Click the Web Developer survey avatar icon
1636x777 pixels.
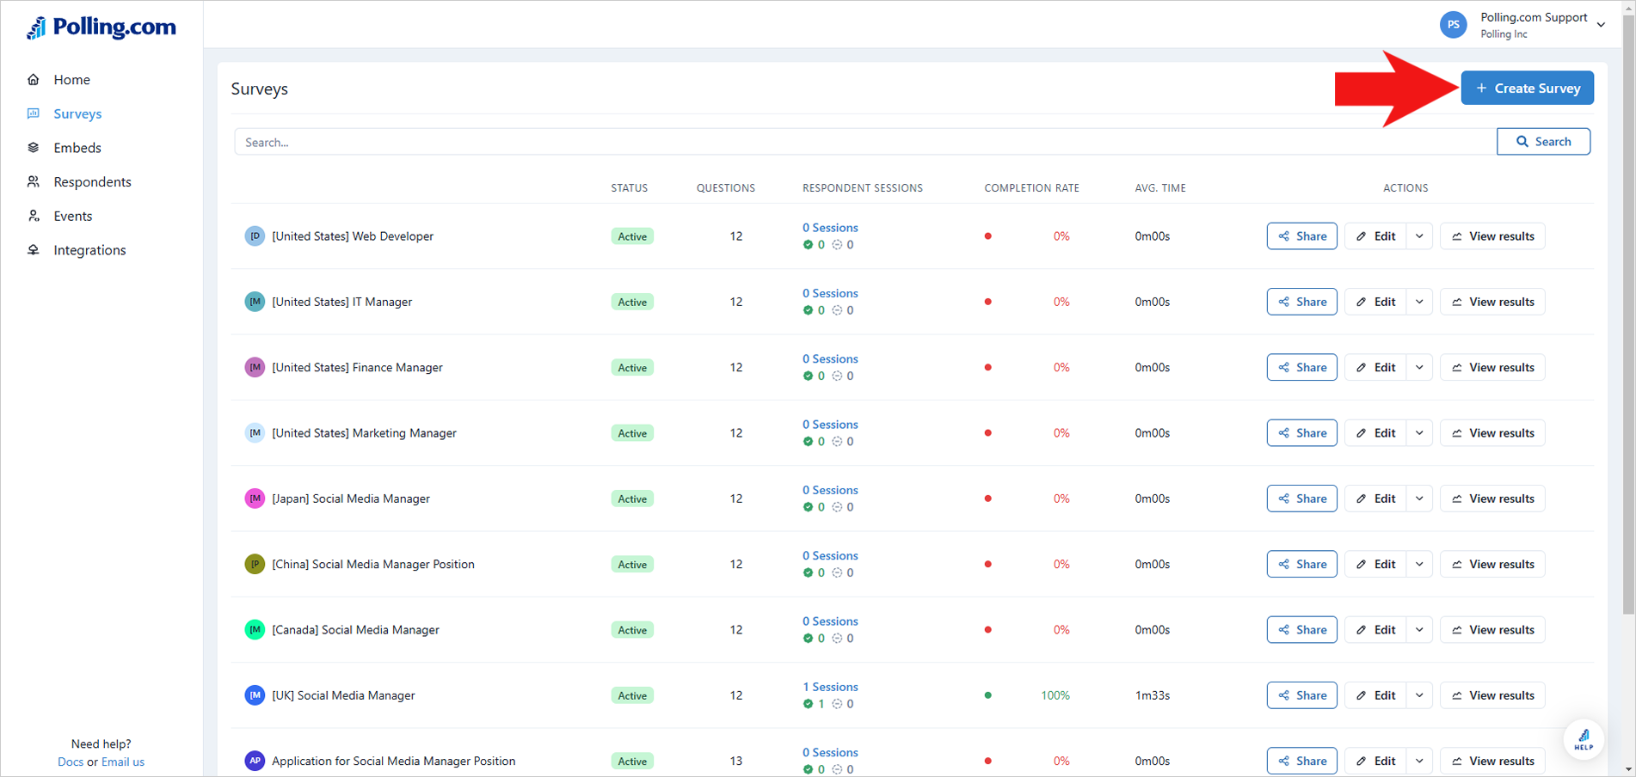click(x=255, y=236)
